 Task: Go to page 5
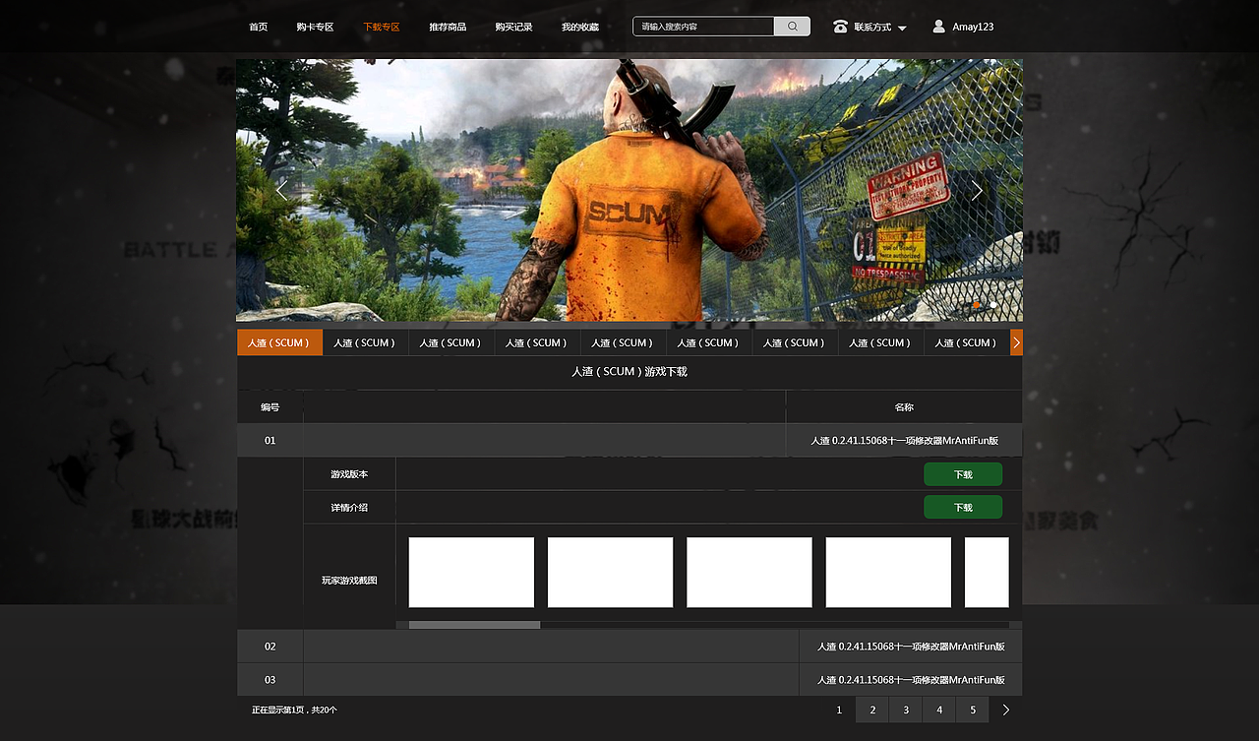point(973,710)
